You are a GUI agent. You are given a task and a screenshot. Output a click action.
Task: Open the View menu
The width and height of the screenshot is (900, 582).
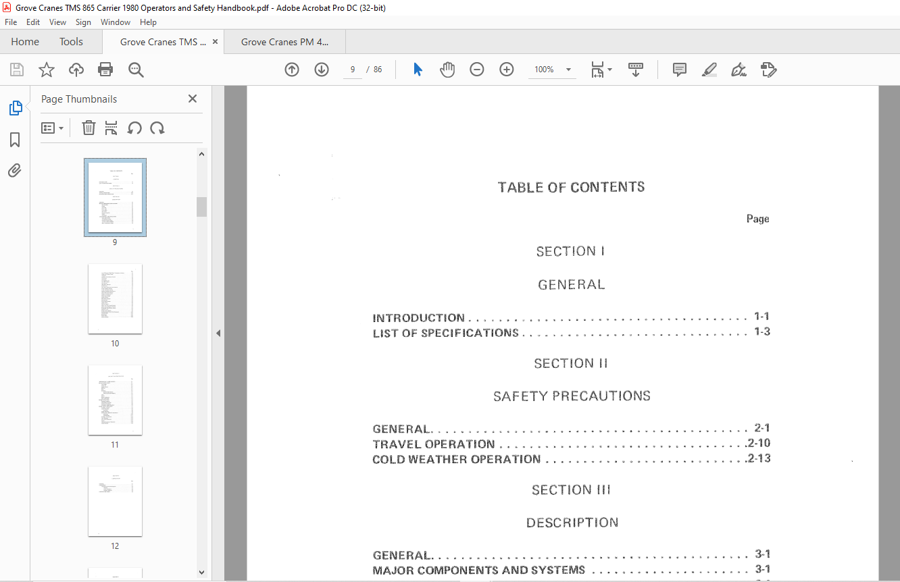57,22
